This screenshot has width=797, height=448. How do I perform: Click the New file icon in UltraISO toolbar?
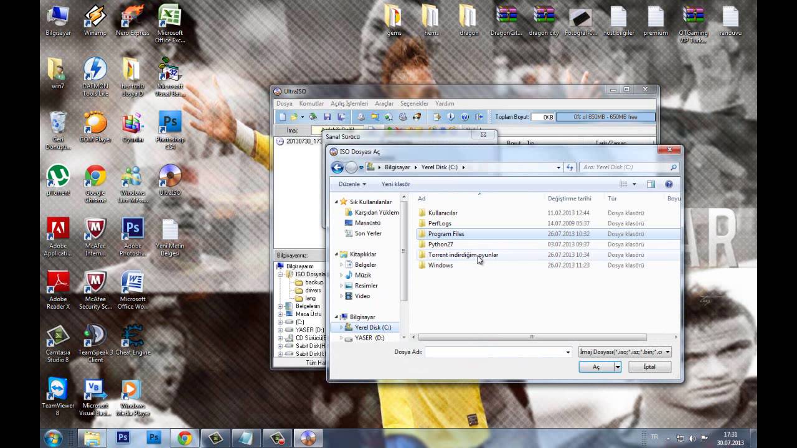(x=282, y=117)
